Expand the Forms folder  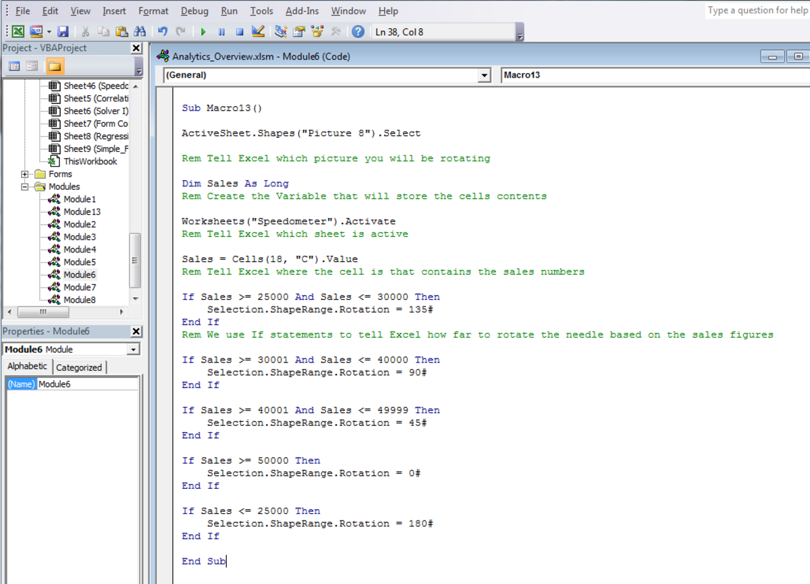[25, 174]
